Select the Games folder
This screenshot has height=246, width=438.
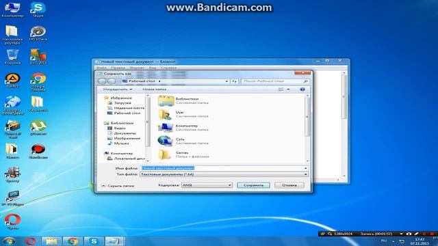point(183,154)
